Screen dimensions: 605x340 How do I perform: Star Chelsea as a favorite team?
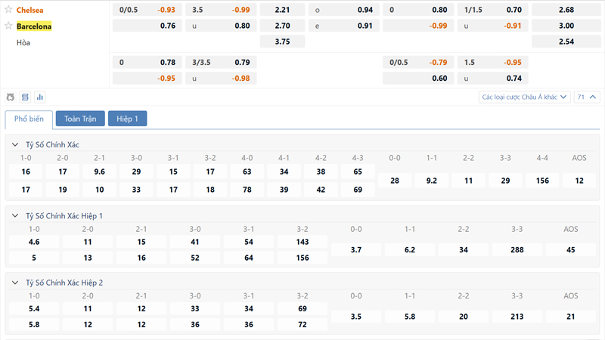[9, 10]
